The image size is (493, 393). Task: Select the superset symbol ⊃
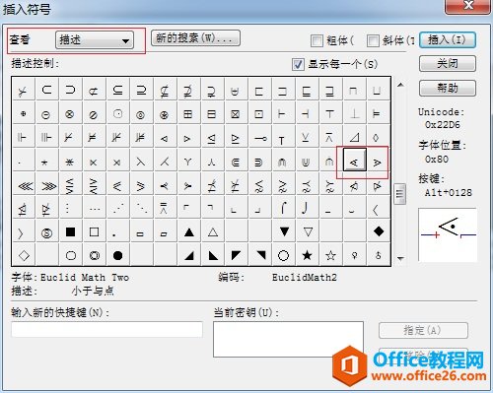pos(71,90)
